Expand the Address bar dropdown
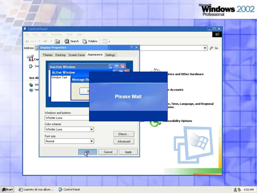The width and height of the screenshot is (257, 193). tap(205, 48)
